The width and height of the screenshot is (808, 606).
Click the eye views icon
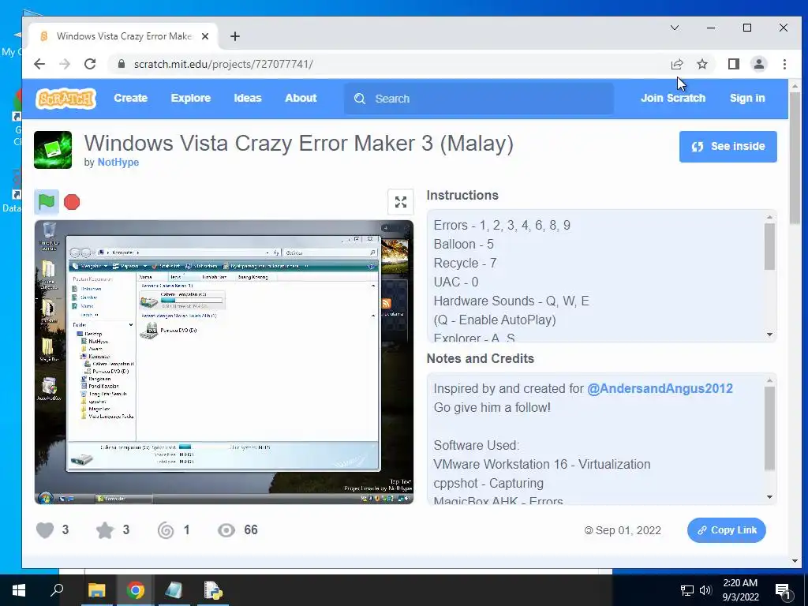[x=226, y=529]
